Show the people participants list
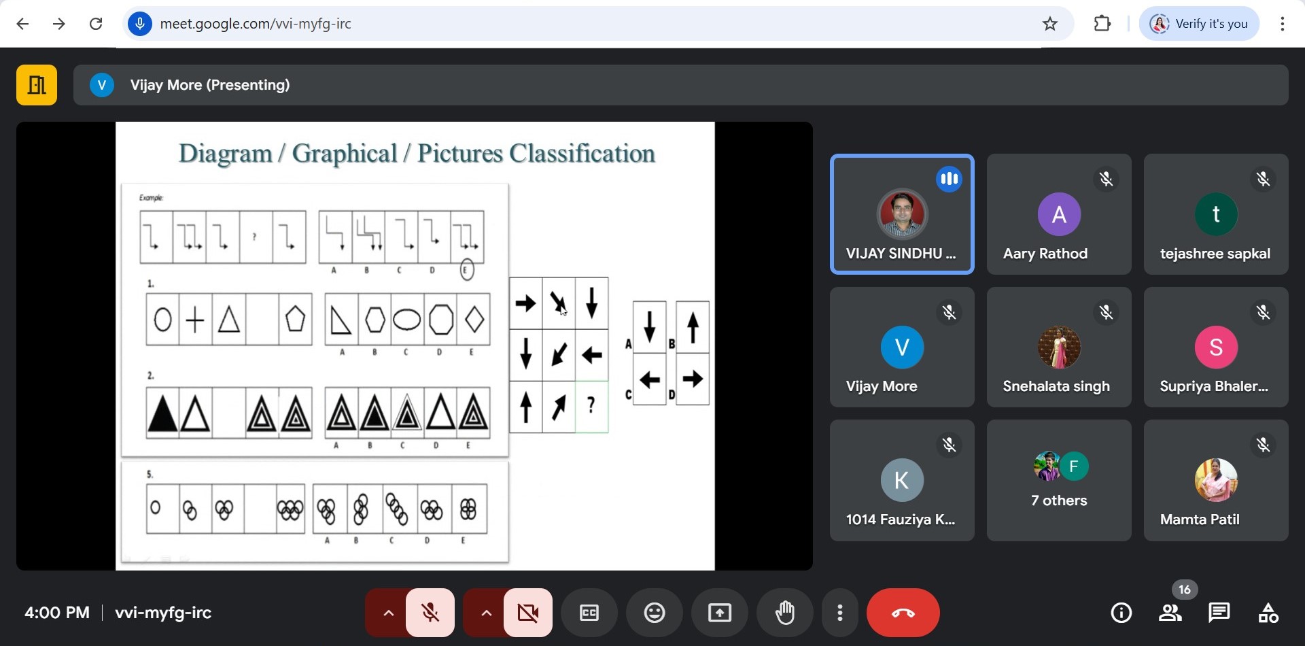 [x=1170, y=613]
